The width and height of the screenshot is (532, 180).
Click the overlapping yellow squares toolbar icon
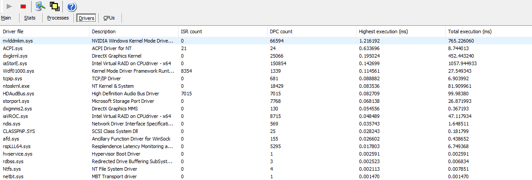pos(55,6)
